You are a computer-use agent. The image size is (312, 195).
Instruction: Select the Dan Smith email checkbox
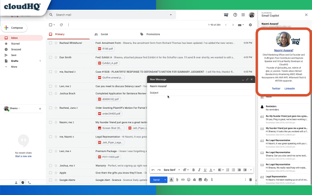(51, 58)
